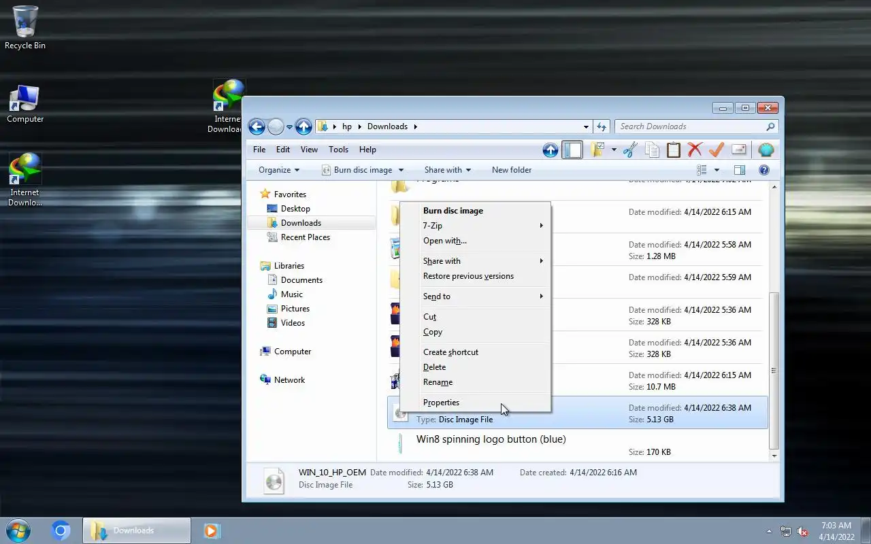Open the arrow next to the folder options icon

pos(614,150)
